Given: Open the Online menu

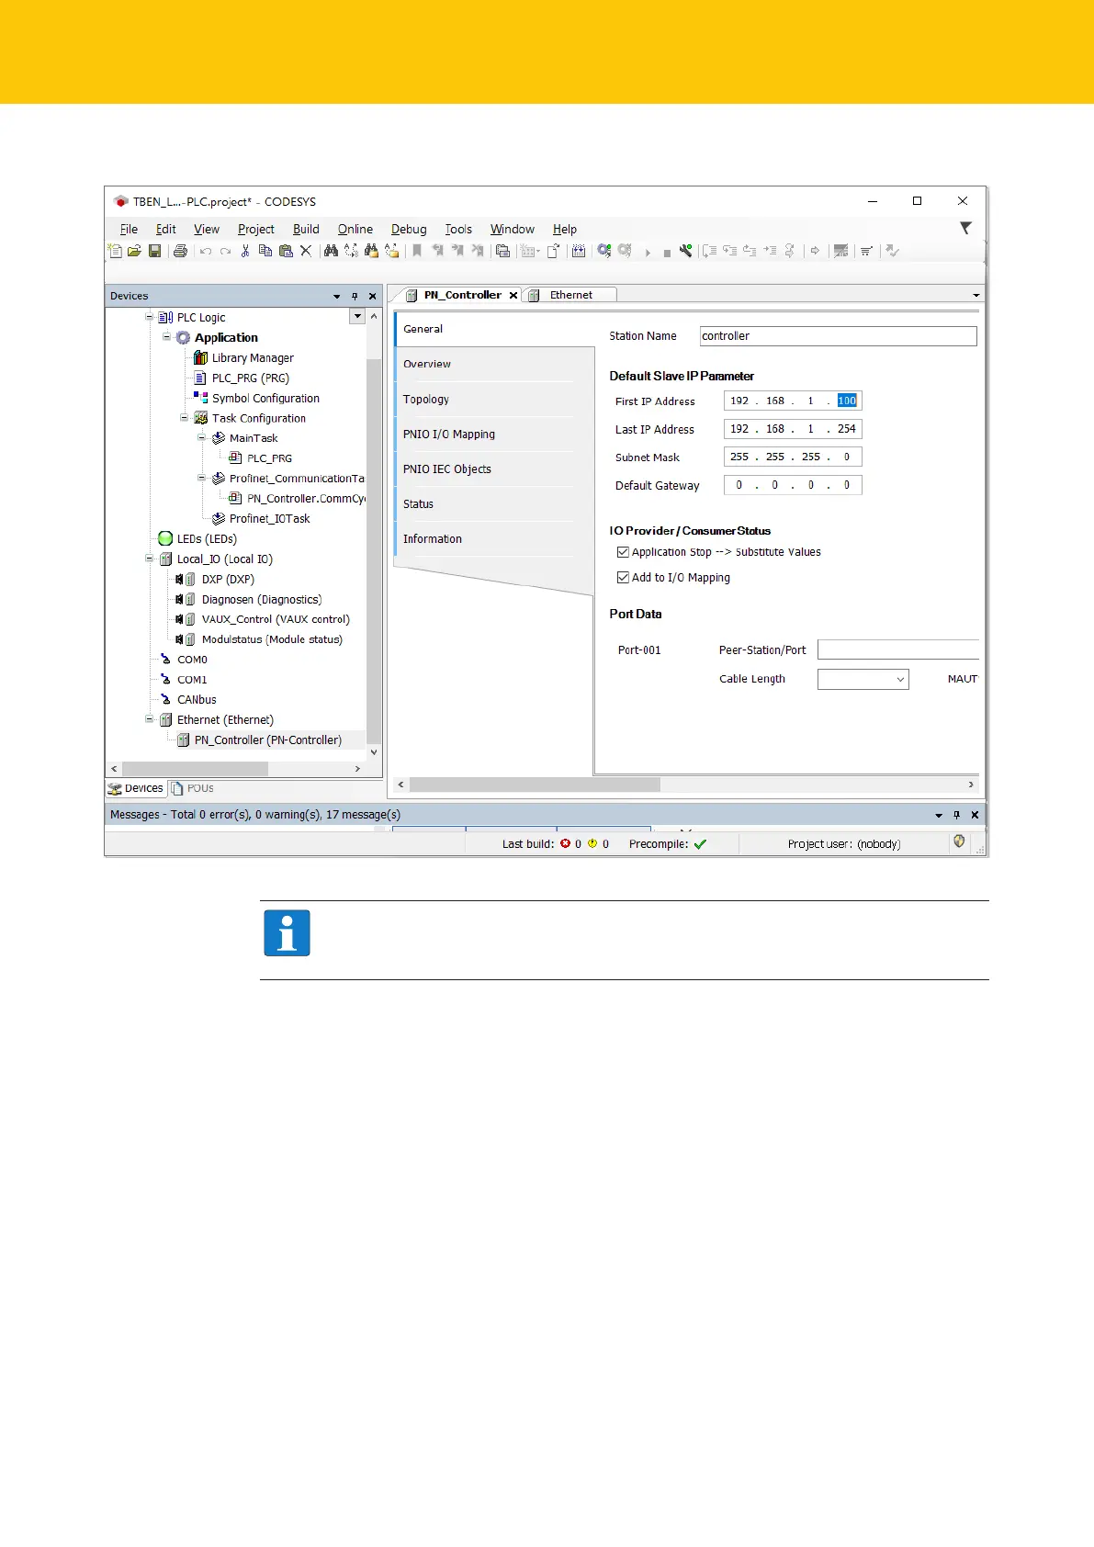Looking at the screenshot, I should coord(355,230).
